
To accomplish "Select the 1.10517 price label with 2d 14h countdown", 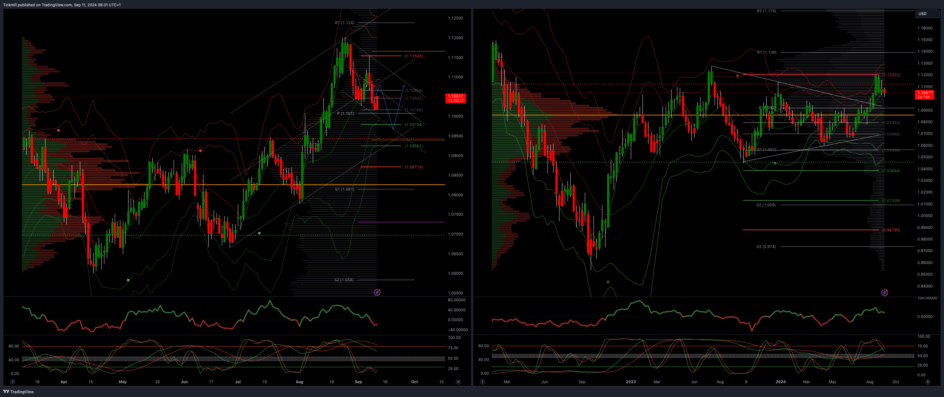I will [x=925, y=95].
